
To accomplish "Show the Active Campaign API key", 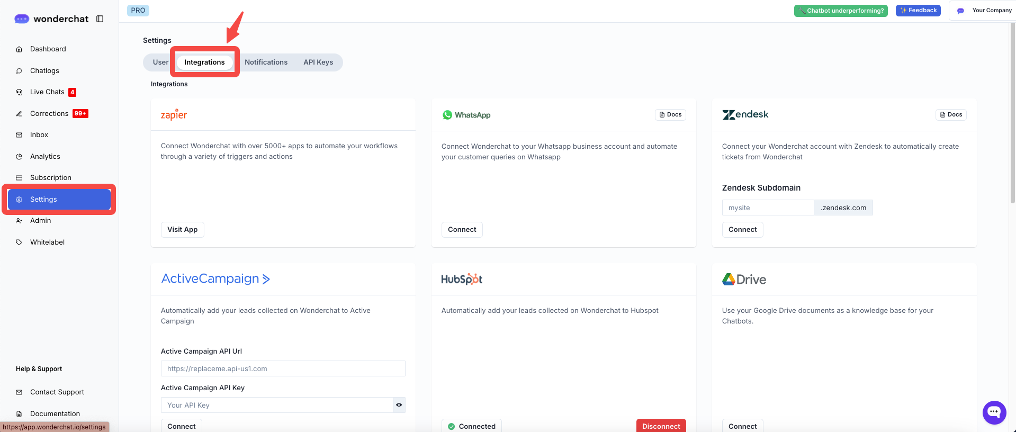I will coord(399,405).
